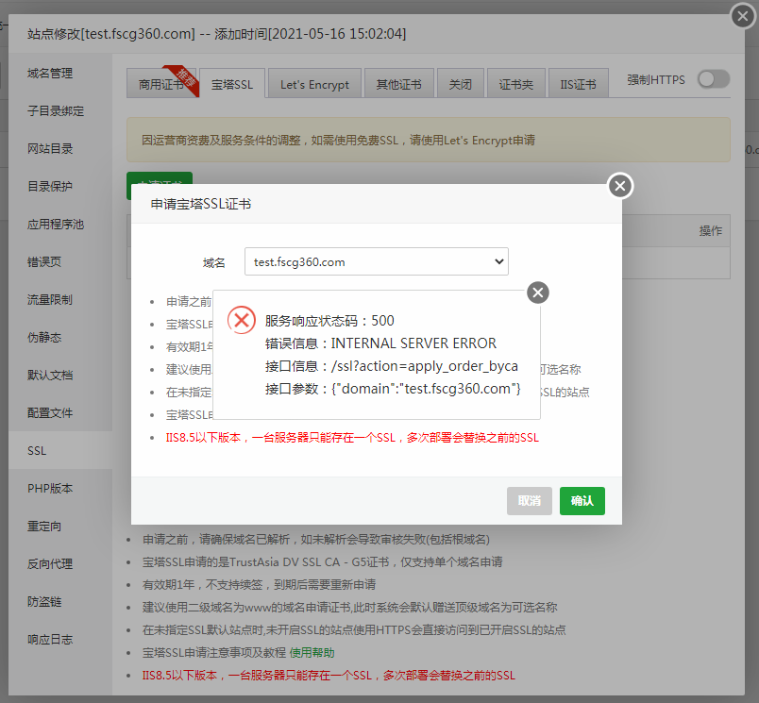This screenshot has height=703, width=759.
Task: Select 重定向 in the sidebar
Action: 60,526
